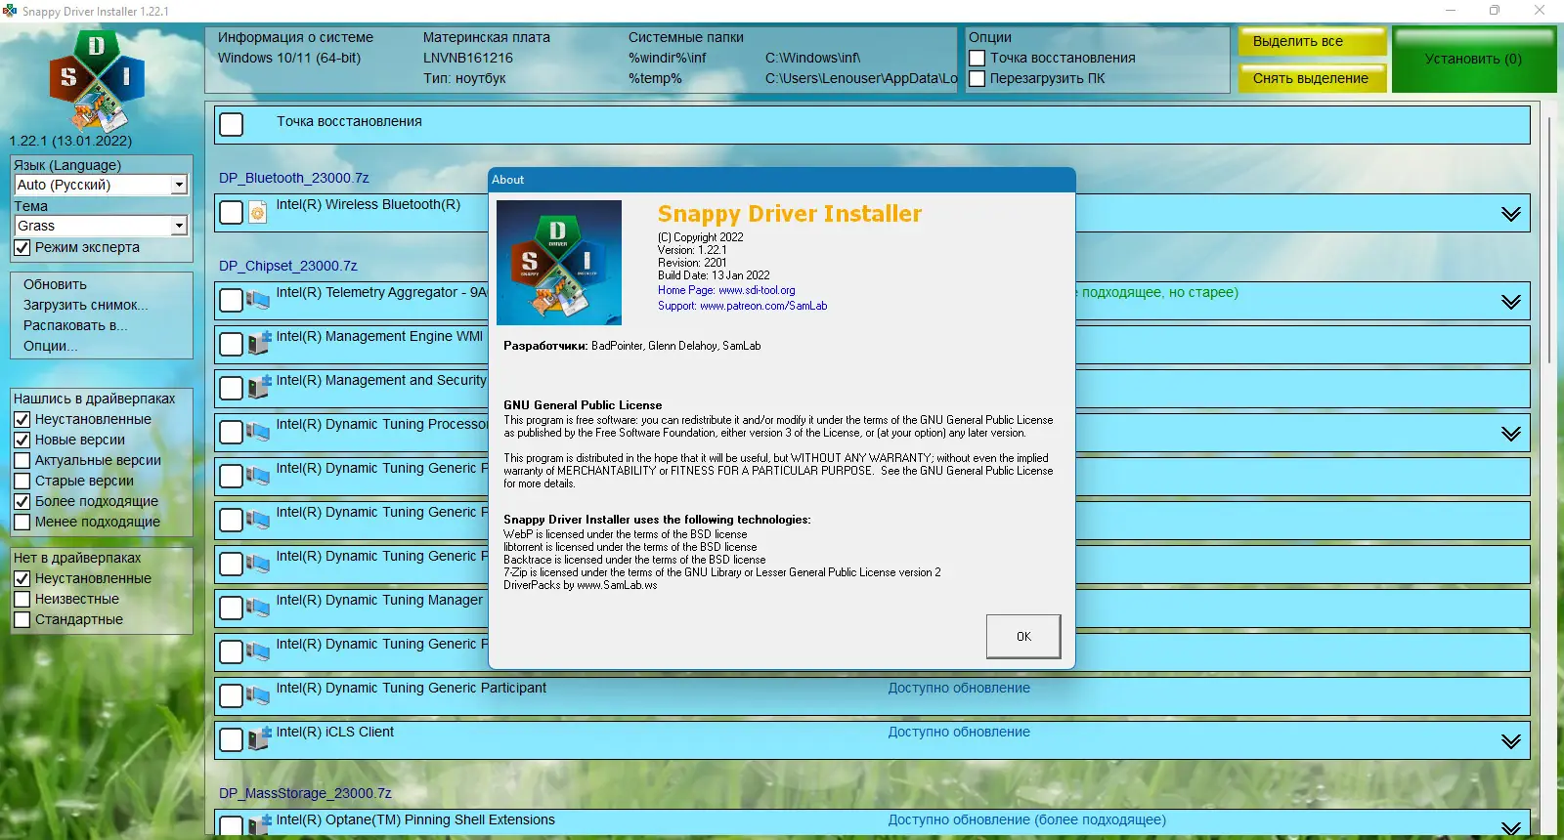Click the driver list vertical scrollbar
Image resolution: width=1564 pixels, height=840 pixels.
tap(1548, 240)
